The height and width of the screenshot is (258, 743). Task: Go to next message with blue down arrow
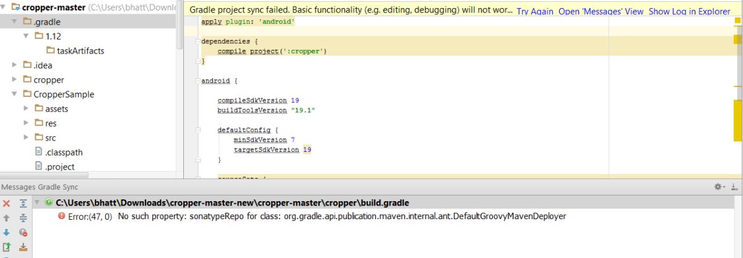tap(6, 233)
